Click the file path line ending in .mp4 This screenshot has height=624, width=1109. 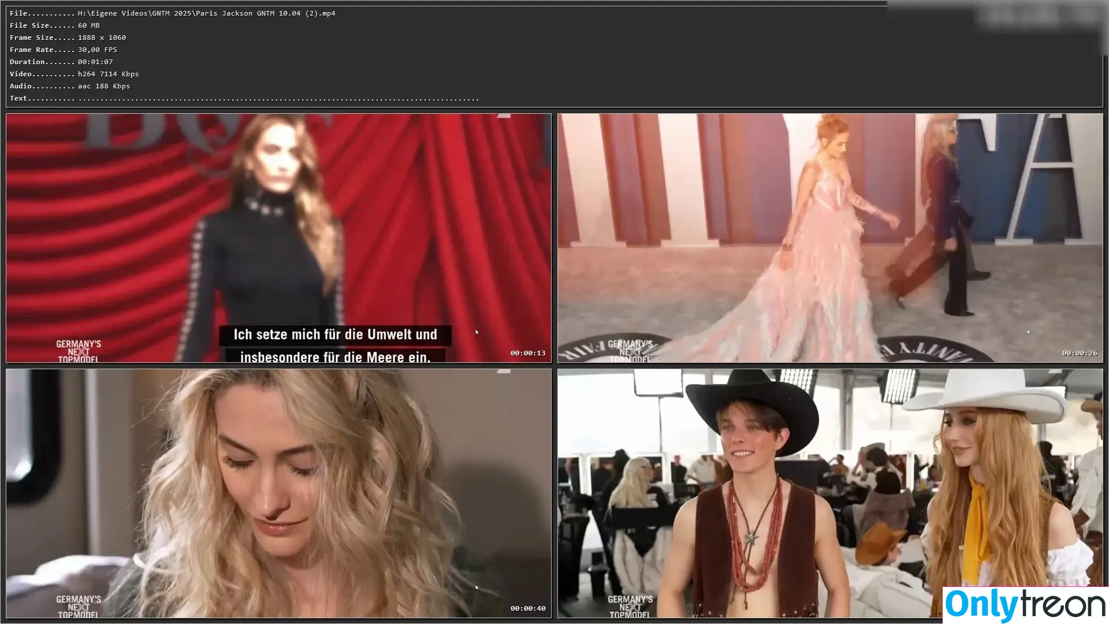point(206,13)
